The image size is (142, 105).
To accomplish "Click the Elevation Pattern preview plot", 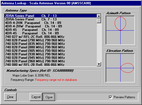I will (x=120, y=68).
